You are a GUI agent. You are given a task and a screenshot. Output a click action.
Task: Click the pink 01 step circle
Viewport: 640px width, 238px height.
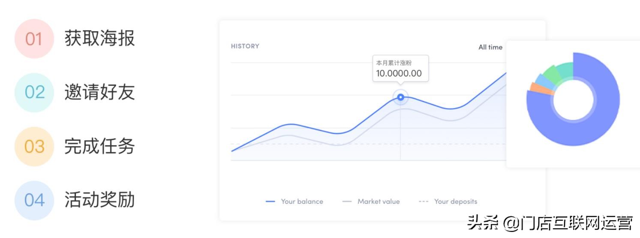click(x=34, y=39)
